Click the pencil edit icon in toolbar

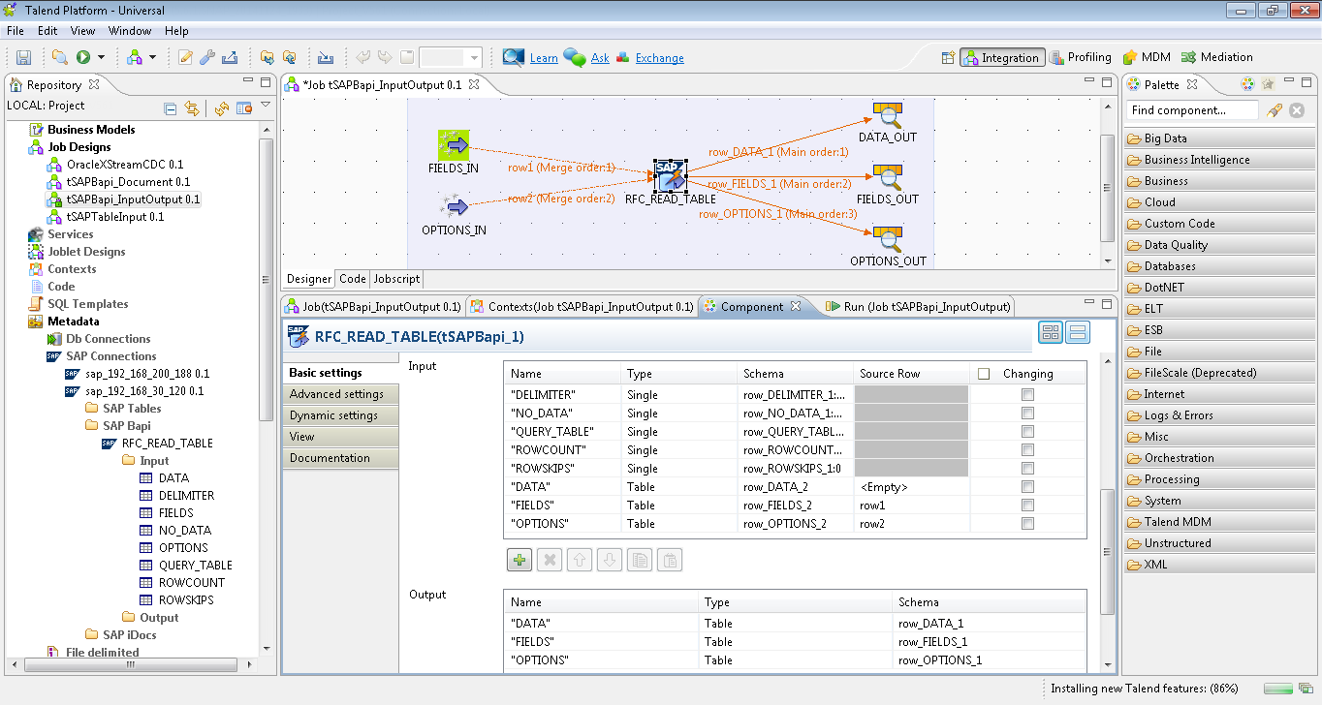click(186, 57)
